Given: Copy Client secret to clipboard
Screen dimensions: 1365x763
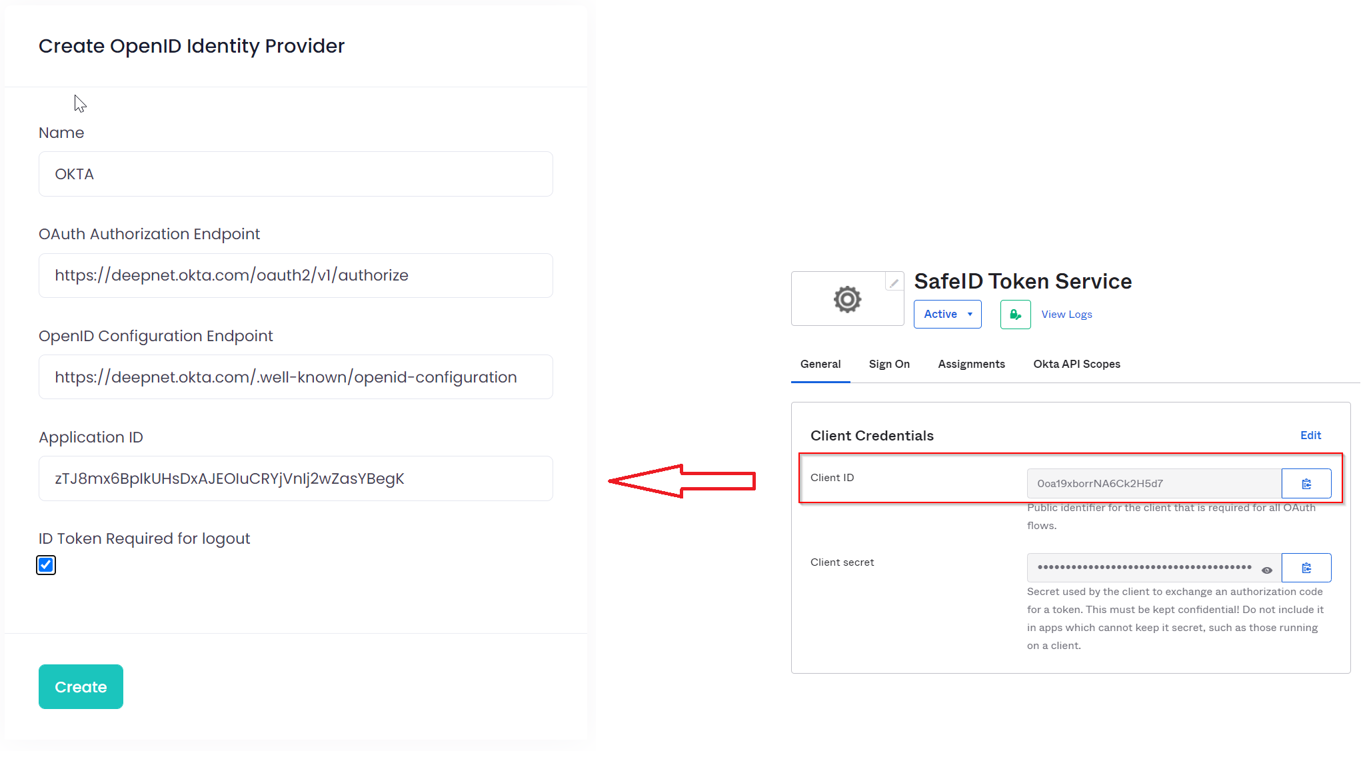Looking at the screenshot, I should [x=1306, y=568].
